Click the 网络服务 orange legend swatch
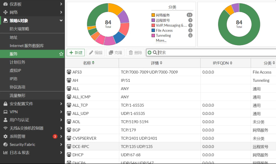Viewport: 276px width, 164px height. [x=153, y=15]
